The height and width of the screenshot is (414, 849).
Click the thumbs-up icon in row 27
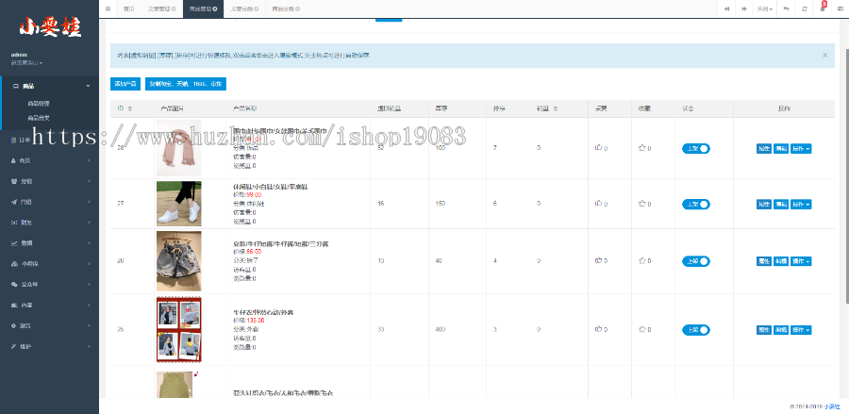click(598, 204)
